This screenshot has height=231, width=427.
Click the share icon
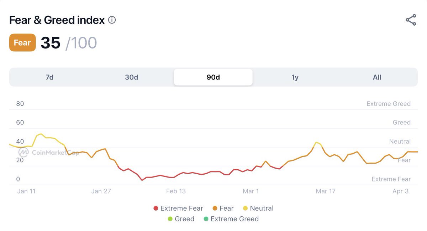tap(411, 20)
